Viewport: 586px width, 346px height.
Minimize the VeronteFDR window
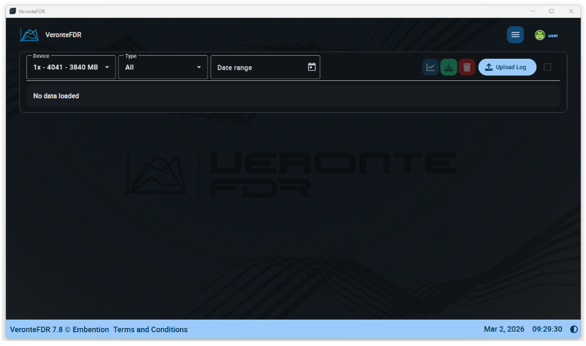(532, 11)
